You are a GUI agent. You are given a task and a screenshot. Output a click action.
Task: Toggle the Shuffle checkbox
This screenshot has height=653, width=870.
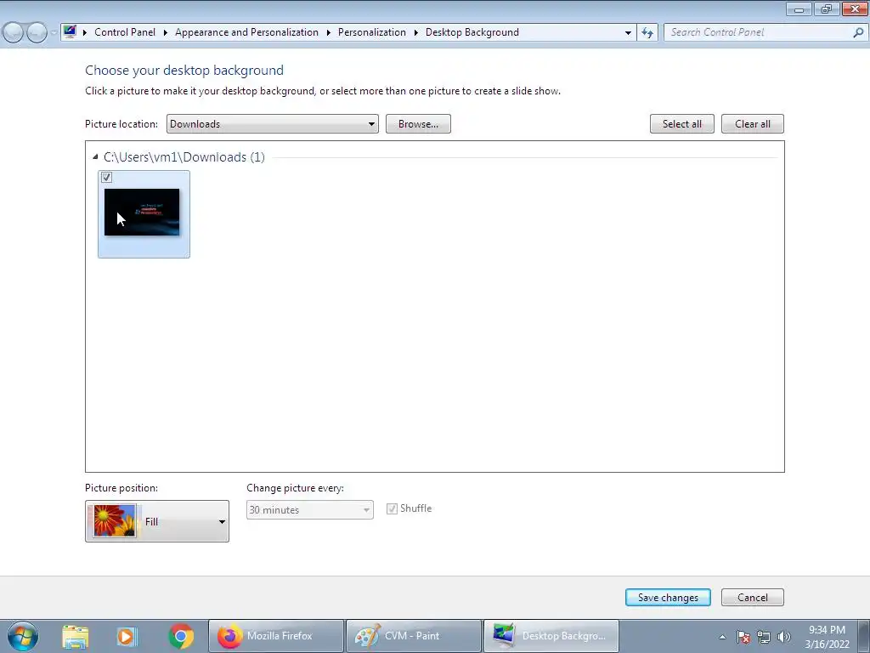(x=392, y=508)
